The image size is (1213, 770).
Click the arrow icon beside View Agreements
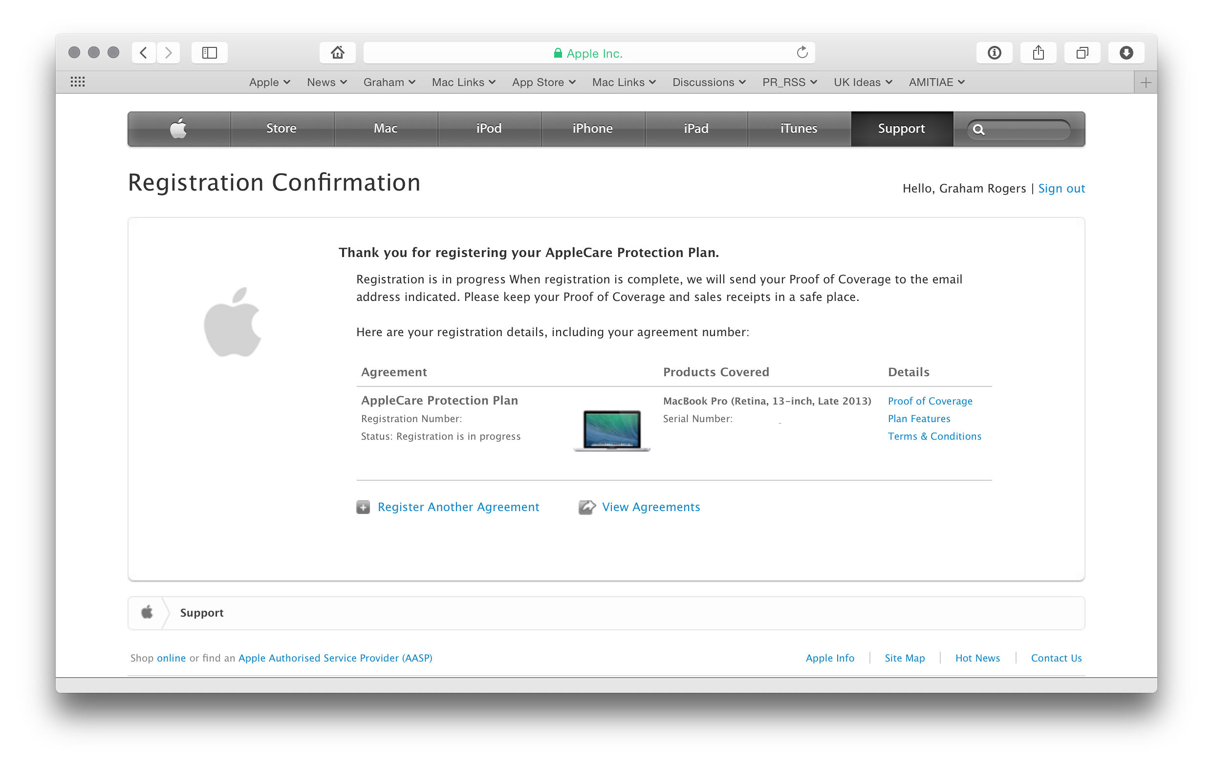tap(587, 507)
